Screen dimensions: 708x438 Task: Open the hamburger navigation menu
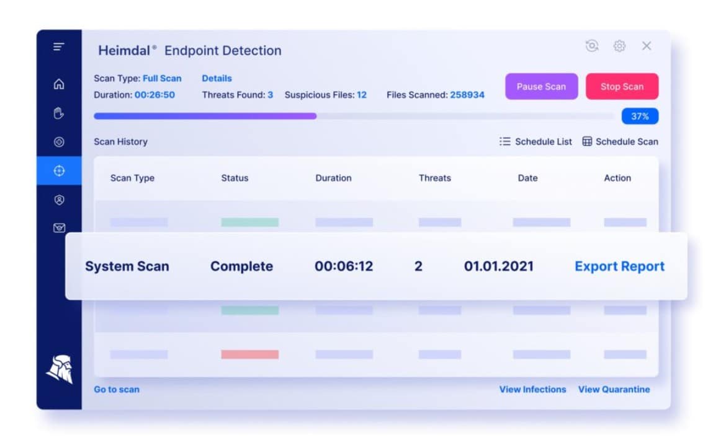click(58, 46)
